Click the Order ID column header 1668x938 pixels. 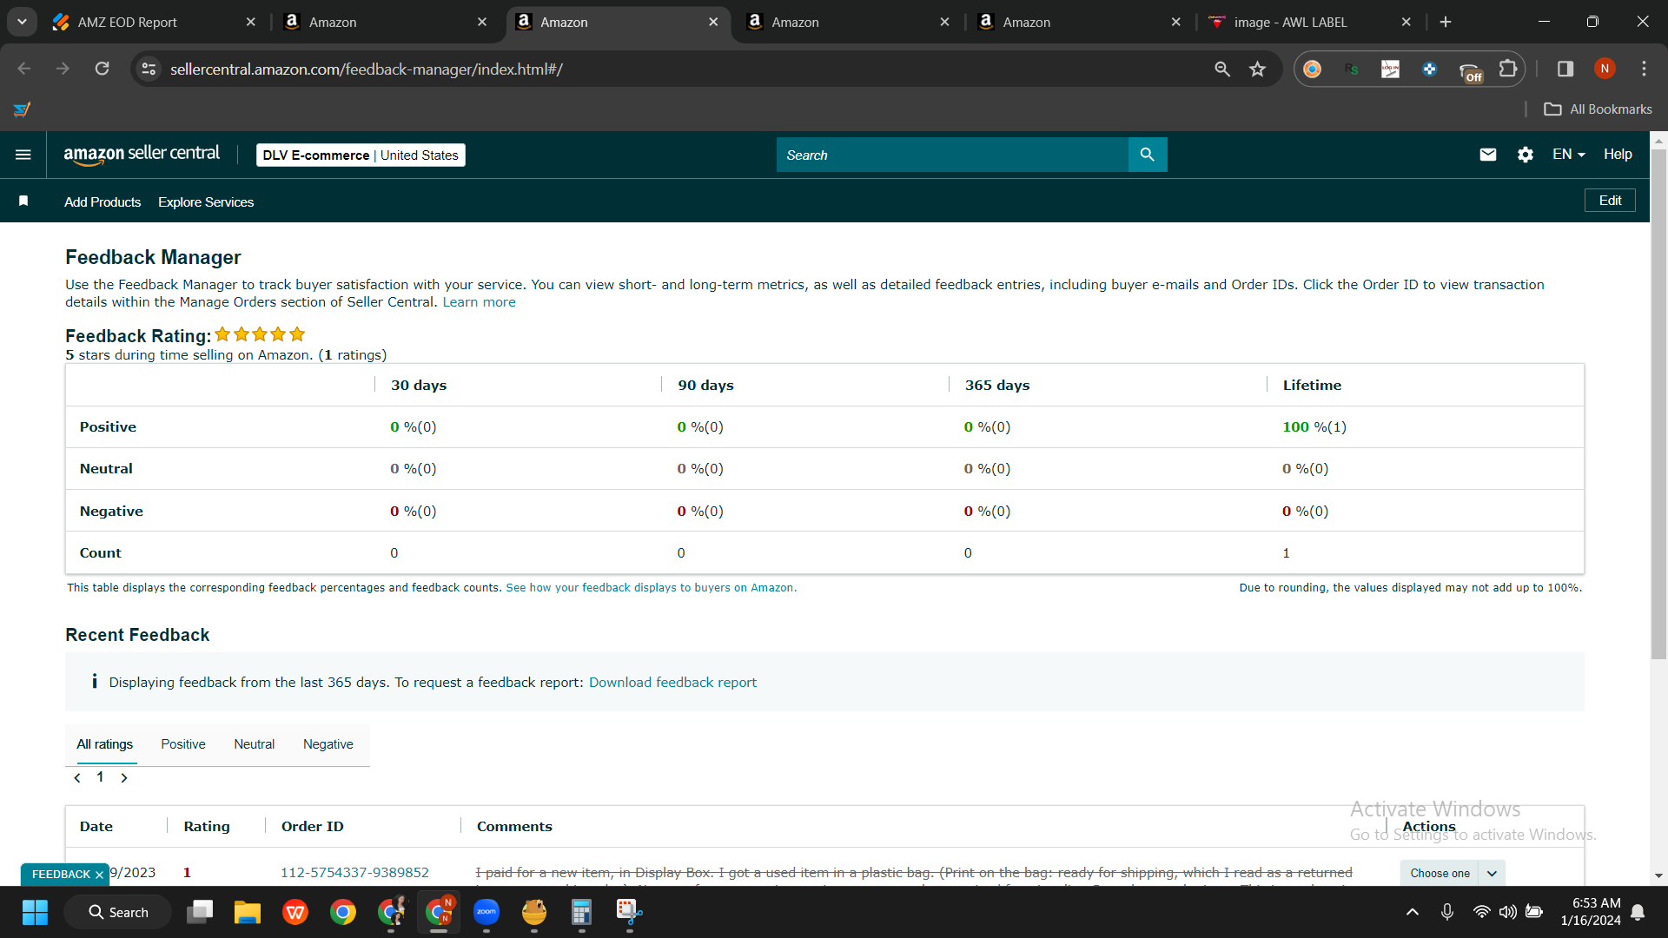pyautogui.click(x=312, y=827)
